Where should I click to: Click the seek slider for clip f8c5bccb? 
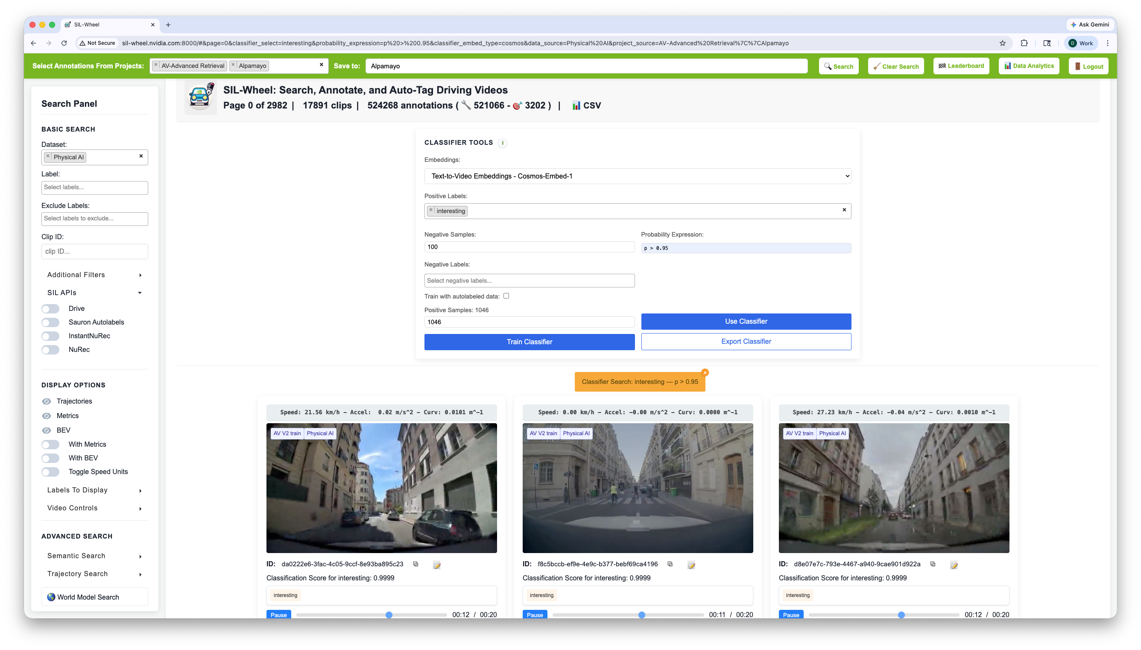[x=628, y=615]
